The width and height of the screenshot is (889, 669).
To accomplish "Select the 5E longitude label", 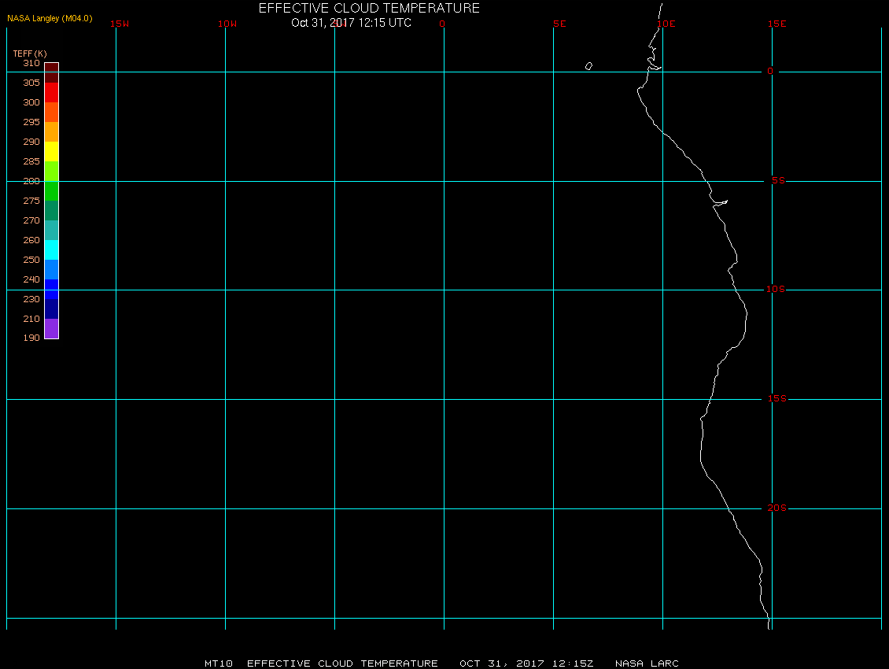I will pos(559,24).
